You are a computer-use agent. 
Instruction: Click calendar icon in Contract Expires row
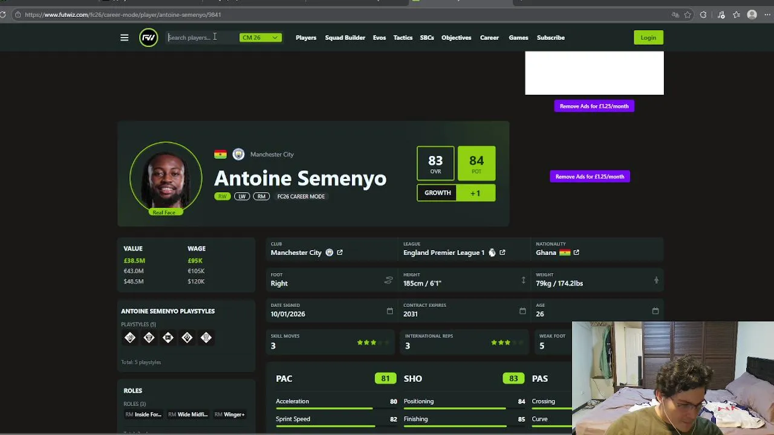point(522,311)
